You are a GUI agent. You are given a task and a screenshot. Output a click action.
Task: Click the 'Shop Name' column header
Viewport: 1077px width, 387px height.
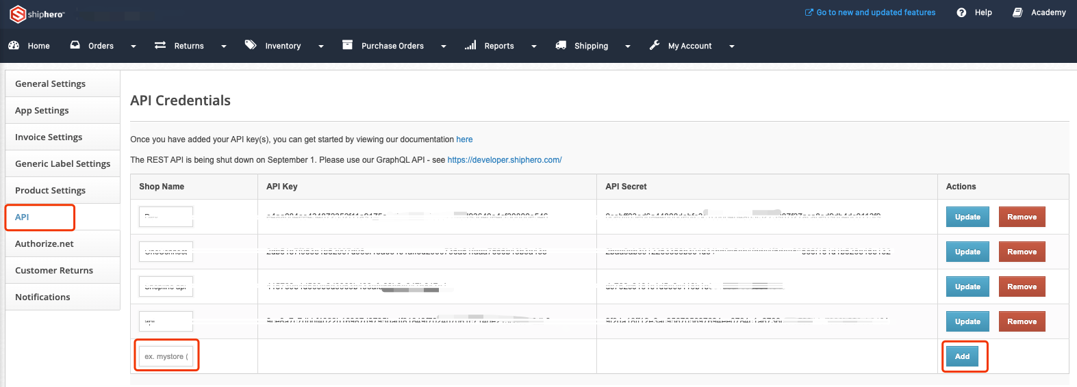click(x=162, y=187)
